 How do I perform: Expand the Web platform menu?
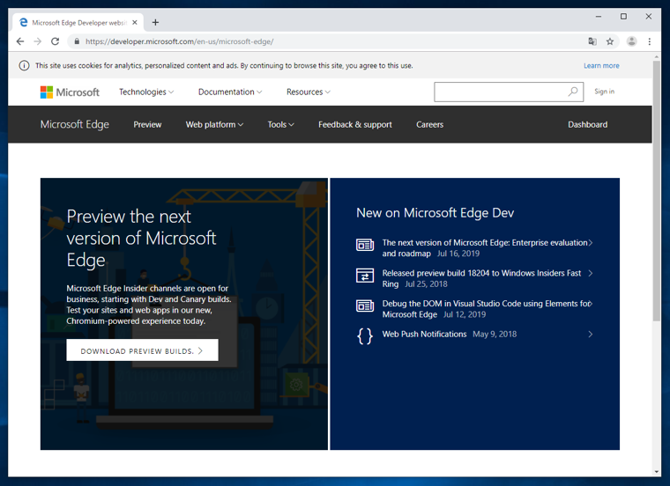pos(214,125)
